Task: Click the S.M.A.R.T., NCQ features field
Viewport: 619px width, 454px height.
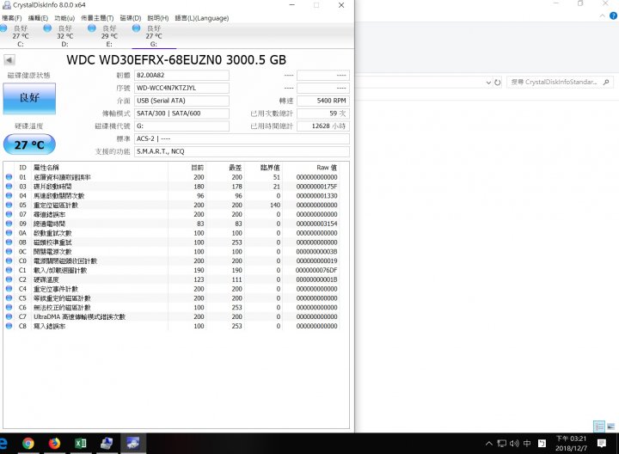Action: [242, 151]
